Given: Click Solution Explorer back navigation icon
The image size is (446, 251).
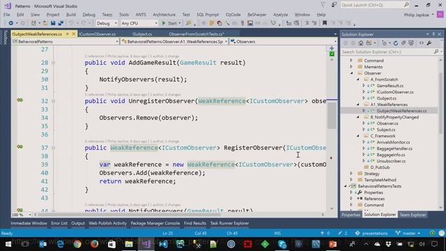Looking at the screenshot, I should click(346, 43).
